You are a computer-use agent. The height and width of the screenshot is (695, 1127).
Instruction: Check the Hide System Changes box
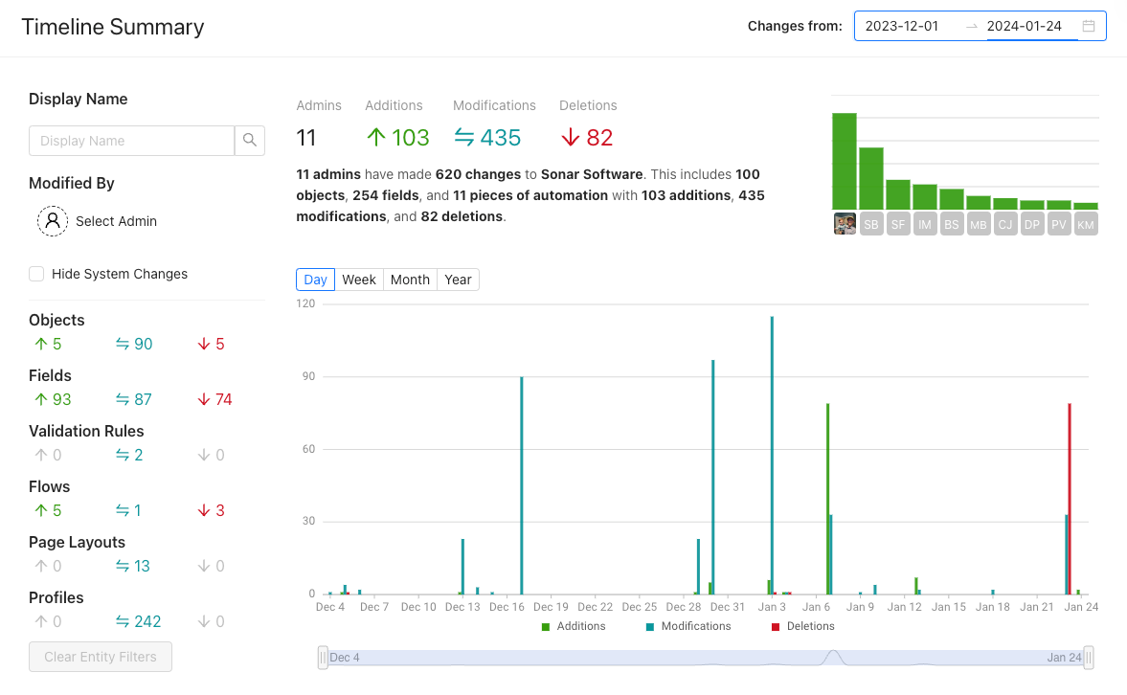(36, 274)
